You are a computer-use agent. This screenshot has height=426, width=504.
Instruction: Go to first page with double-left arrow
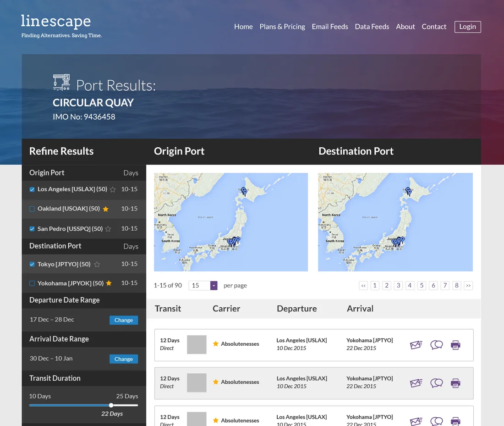363,285
